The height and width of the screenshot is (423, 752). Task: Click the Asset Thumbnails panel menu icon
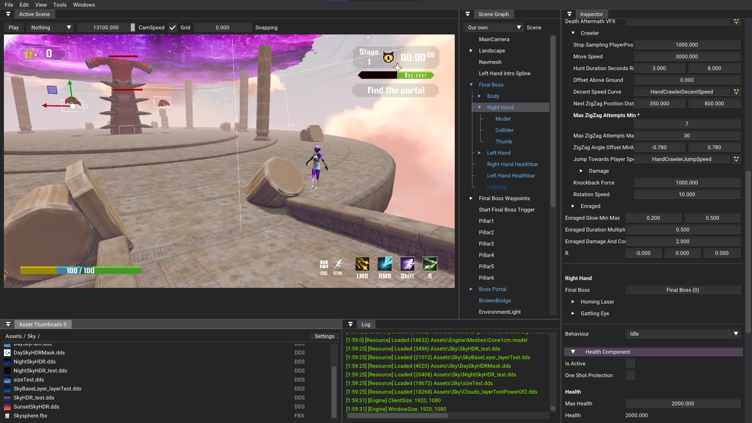pyautogui.click(x=8, y=324)
